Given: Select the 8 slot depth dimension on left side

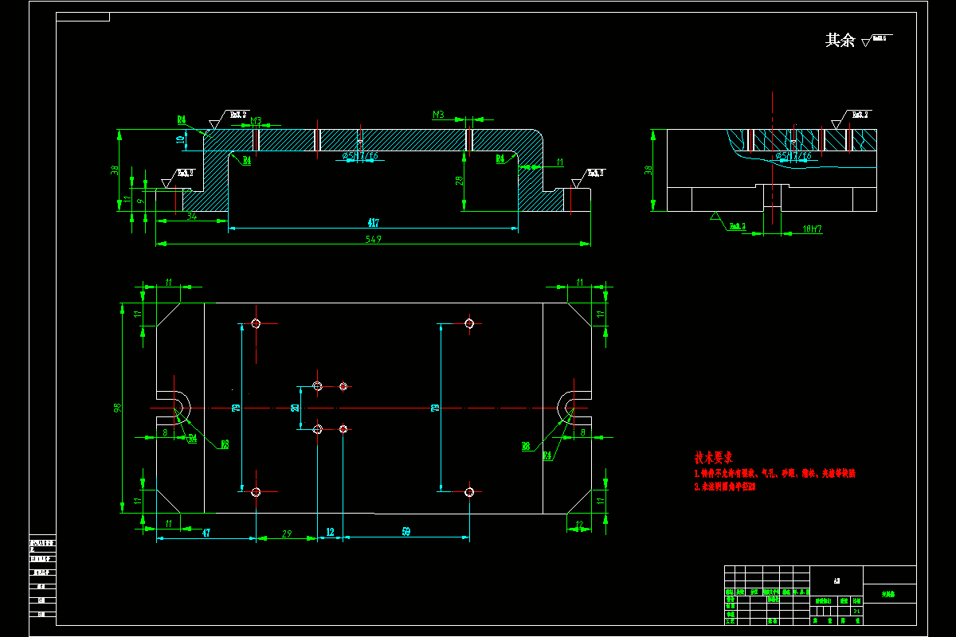Looking at the screenshot, I should pyautogui.click(x=165, y=432).
